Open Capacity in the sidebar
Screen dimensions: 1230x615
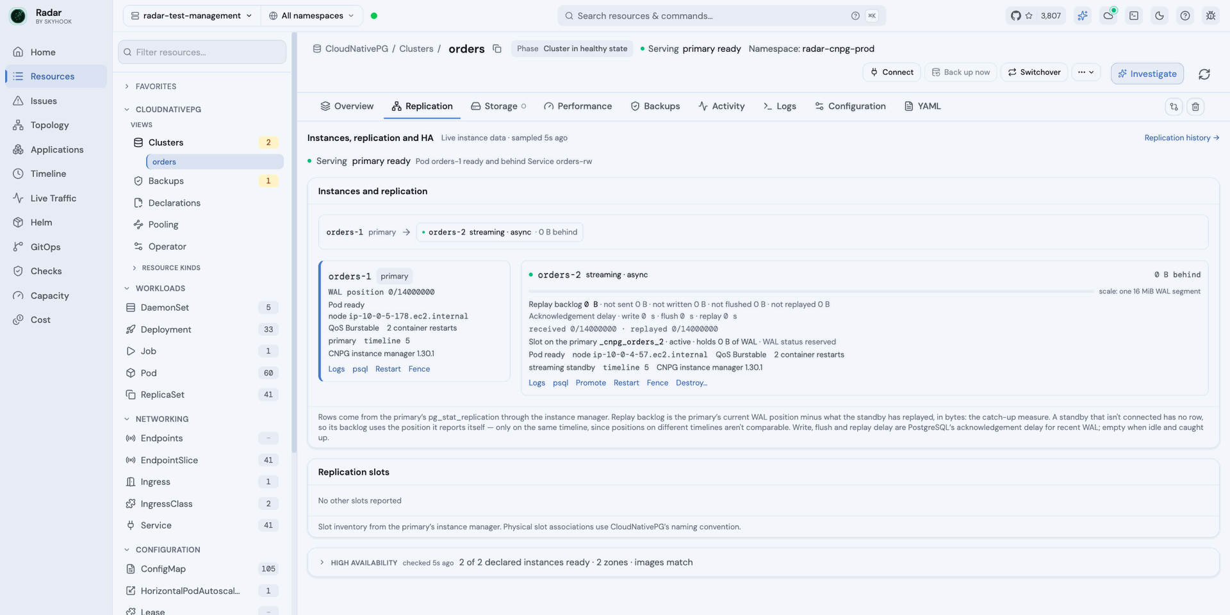click(x=55, y=296)
